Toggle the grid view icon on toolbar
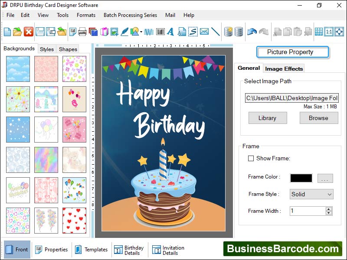 [318, 31]
